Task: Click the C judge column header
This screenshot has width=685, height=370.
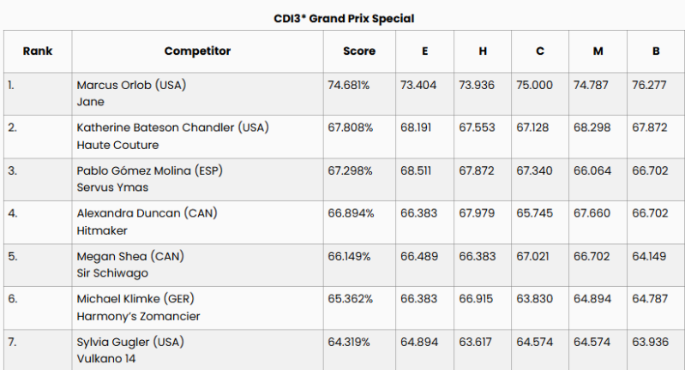Action: [x=540, y=51]
